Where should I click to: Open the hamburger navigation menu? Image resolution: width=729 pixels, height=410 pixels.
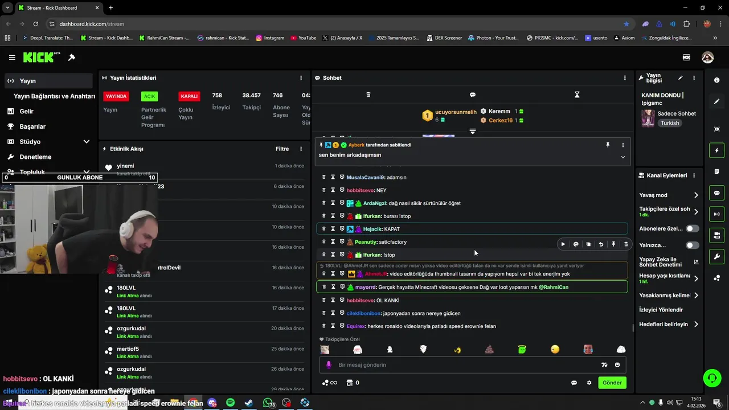(12, 58)
